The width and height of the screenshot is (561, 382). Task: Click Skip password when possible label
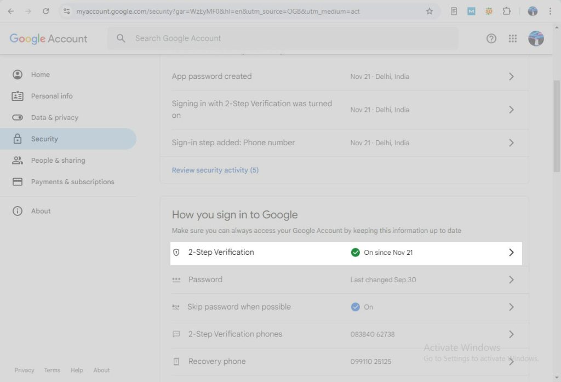[239, 307]
